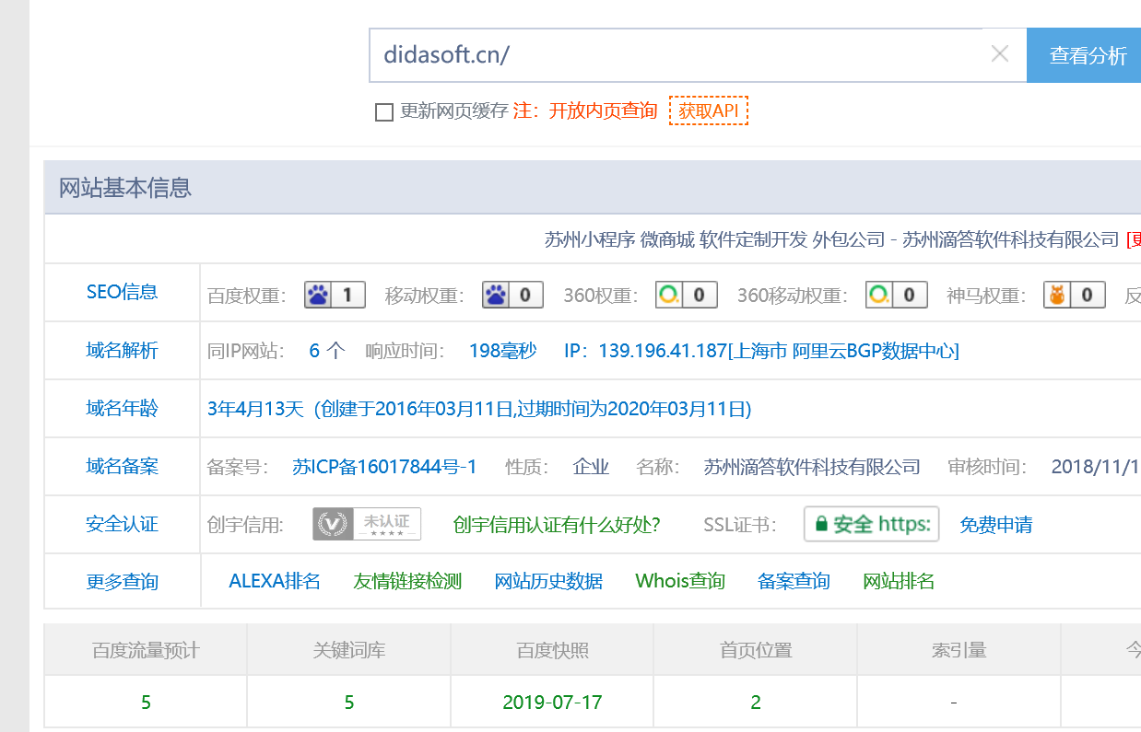Click the 360 mobile weight badge
Screen dimensions: 1141x732
click(x=897, y=296)
